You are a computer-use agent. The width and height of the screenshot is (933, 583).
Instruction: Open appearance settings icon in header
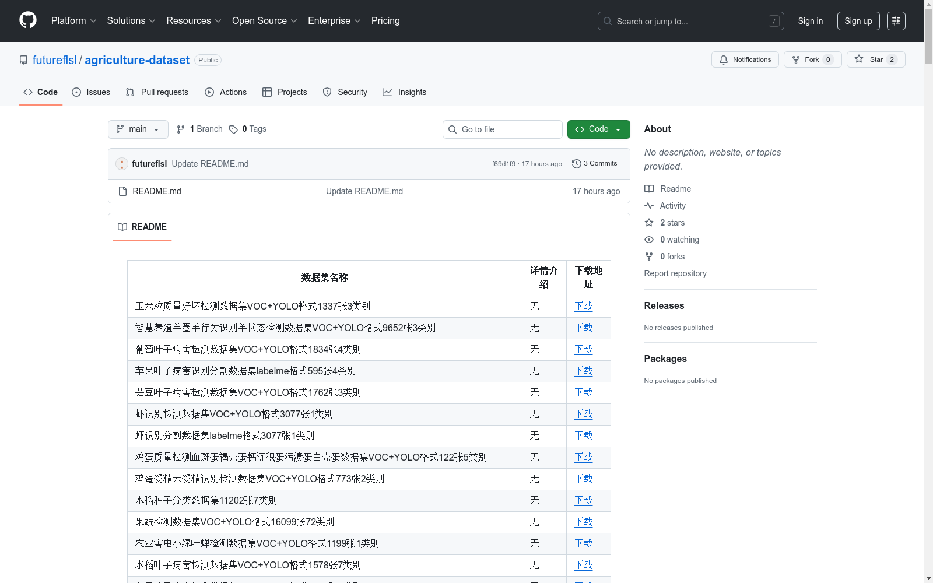(x=896, y=21)
